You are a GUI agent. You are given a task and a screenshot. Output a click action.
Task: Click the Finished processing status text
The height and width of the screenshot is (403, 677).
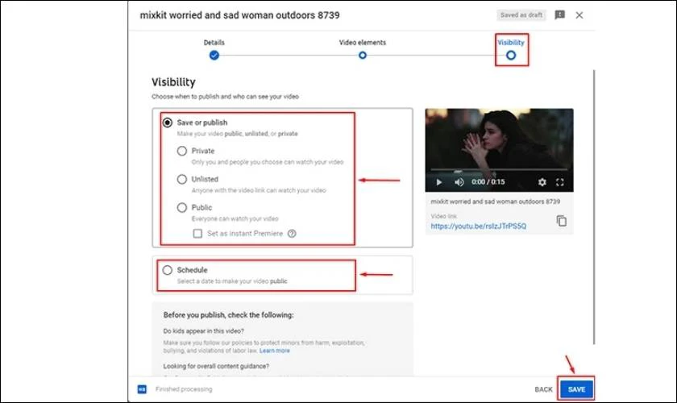tap(184, 389)
